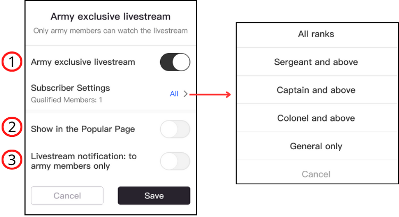Select 'Colonel and above' rank option
This screenshot has height=217, width=399.
[x=316, y=118]
